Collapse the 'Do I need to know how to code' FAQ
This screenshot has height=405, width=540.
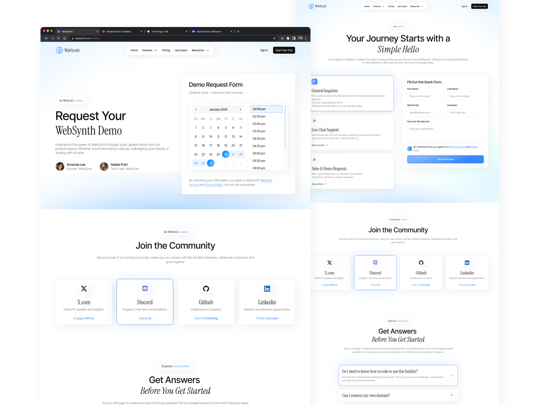coord(451,375)
